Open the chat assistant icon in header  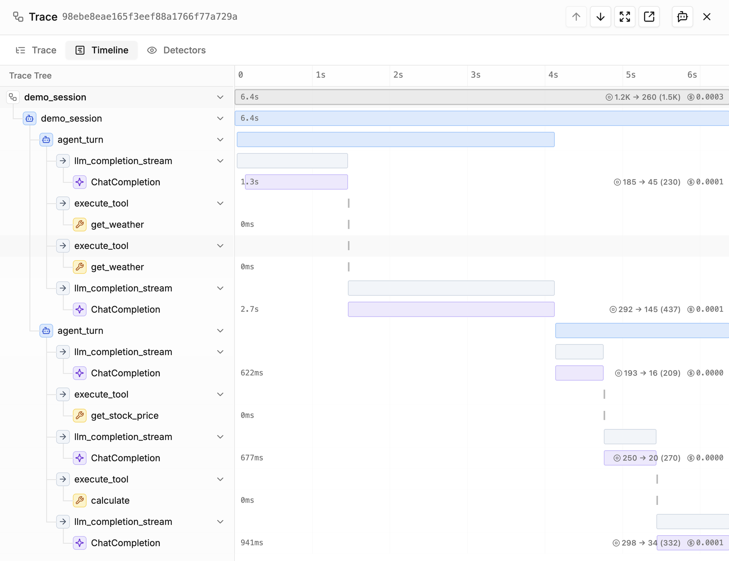682,17
